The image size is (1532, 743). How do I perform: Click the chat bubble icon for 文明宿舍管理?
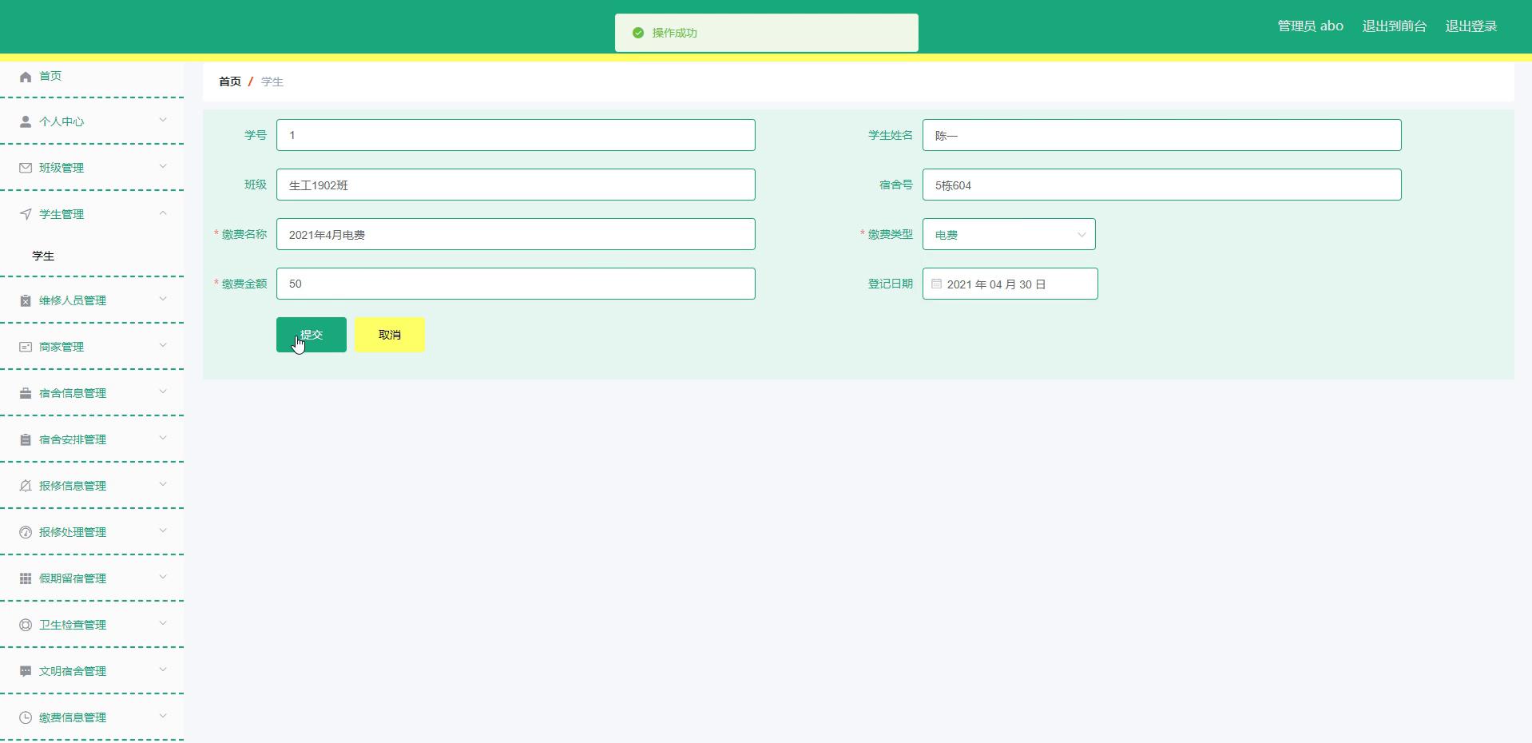(x=26, y=671)
